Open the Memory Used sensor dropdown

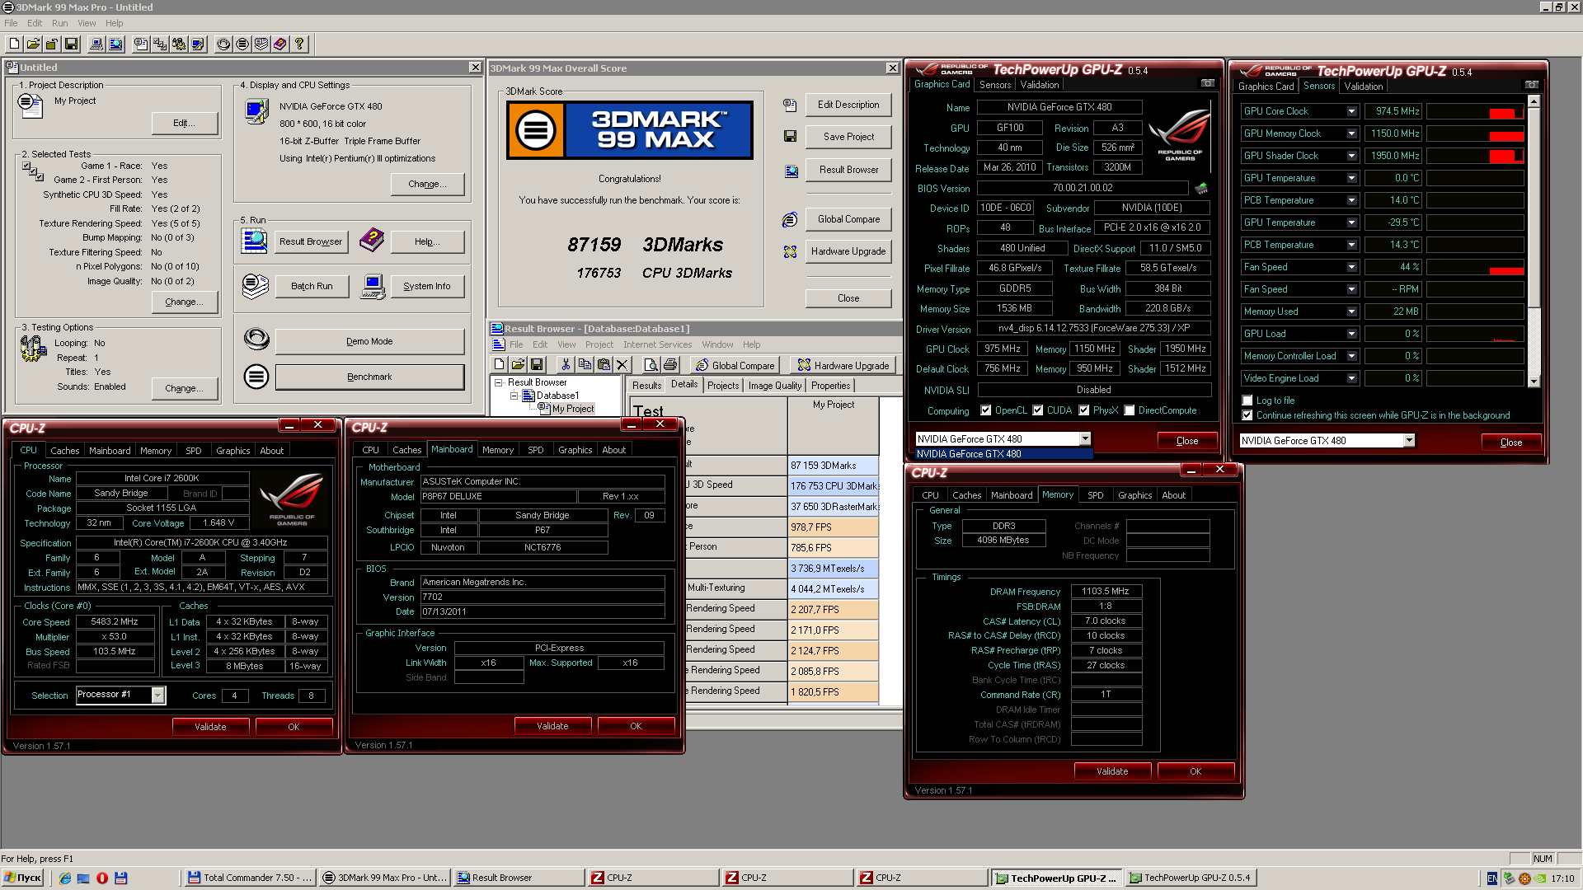(1352, 311)
